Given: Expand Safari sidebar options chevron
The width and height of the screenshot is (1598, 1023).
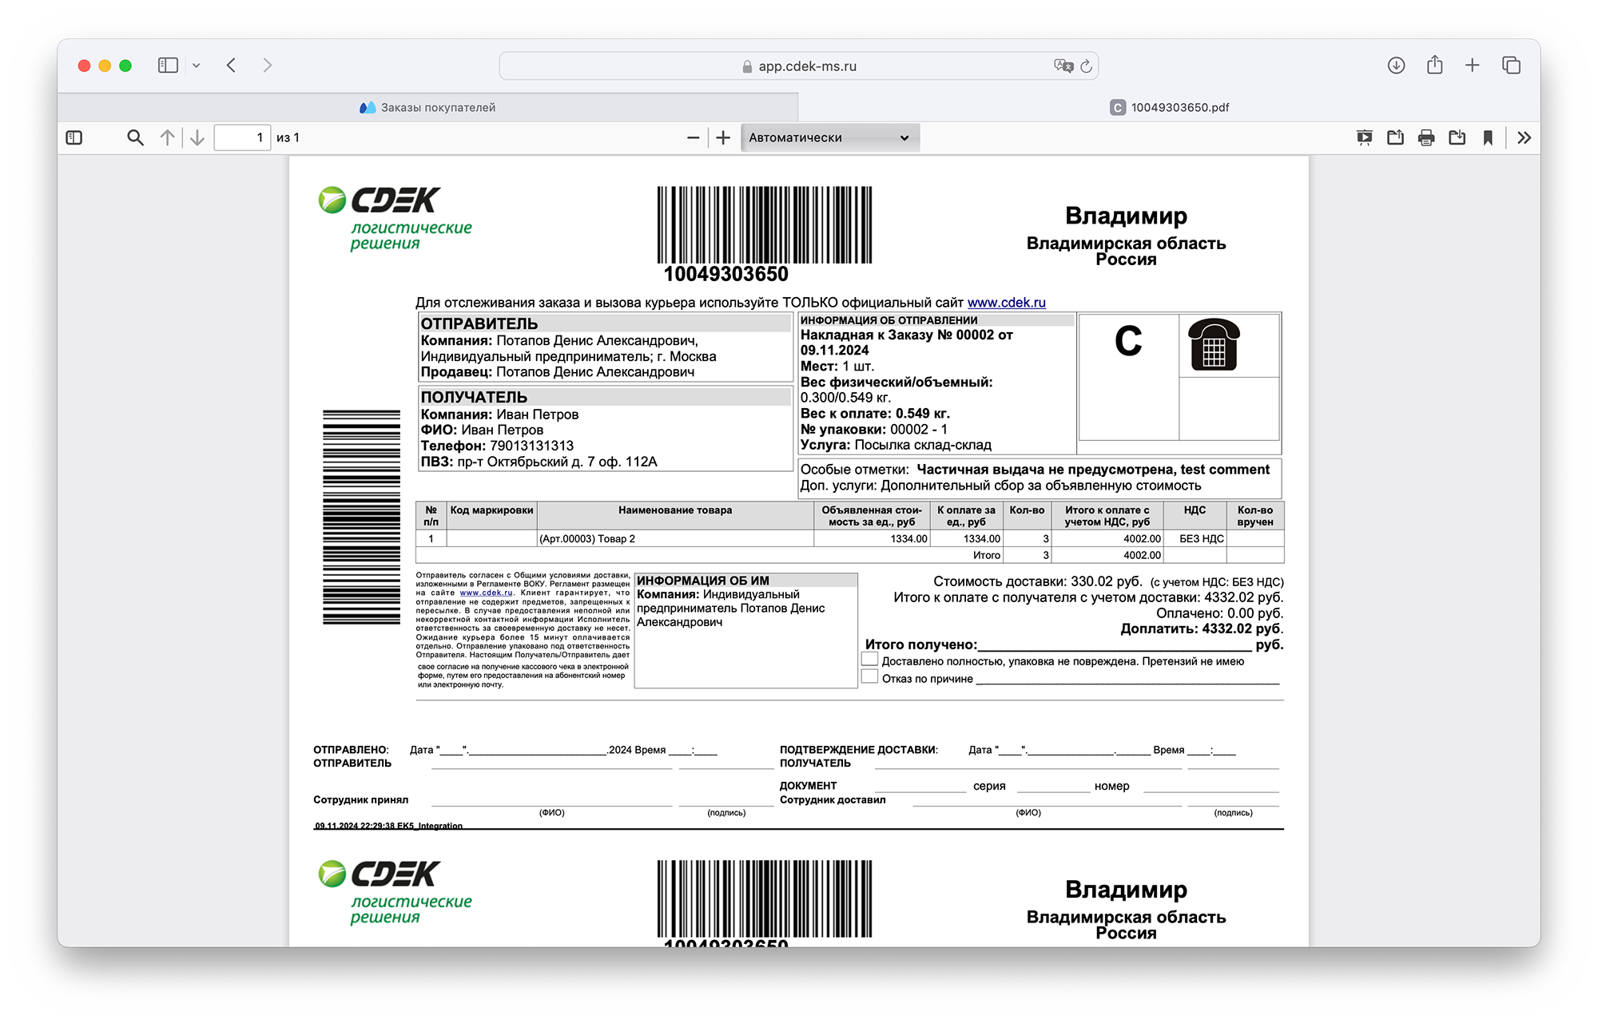Looking at the screenshot, I should coord(196,65).
